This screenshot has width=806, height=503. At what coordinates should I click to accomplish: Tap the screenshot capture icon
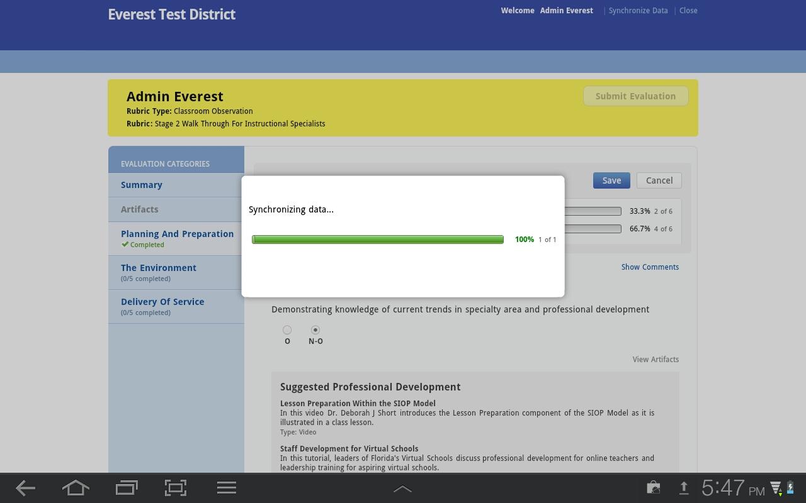pyautogui.click(x=176, y=488)
